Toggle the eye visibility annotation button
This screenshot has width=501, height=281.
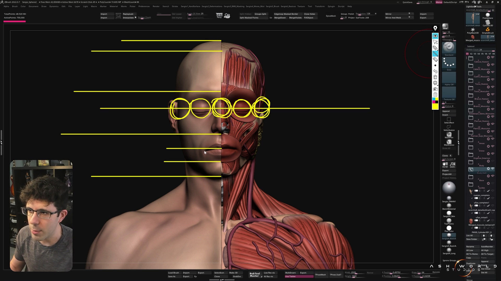[435, 36]
